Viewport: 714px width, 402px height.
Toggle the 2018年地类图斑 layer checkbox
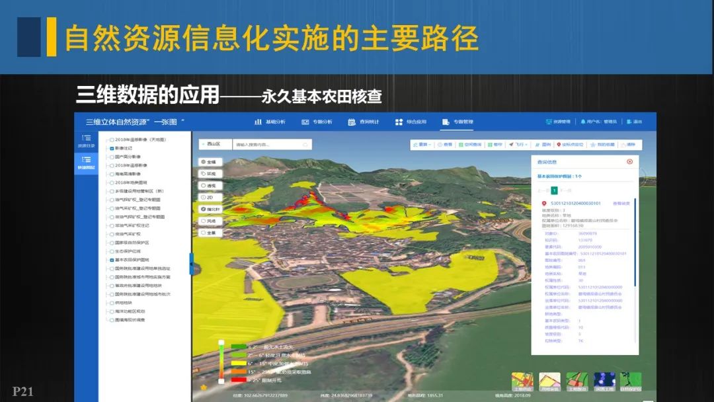[112, 182]
